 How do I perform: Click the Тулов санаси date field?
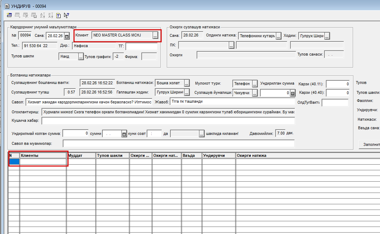point(334,55)
